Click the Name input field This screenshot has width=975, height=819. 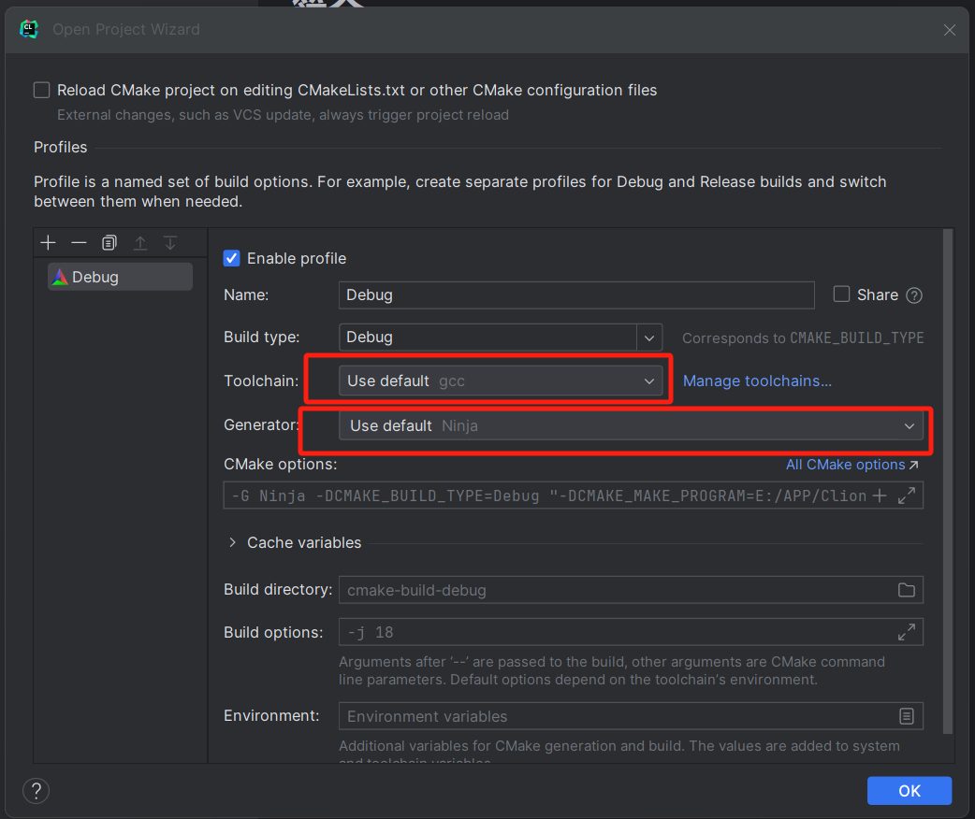[576, 295]
